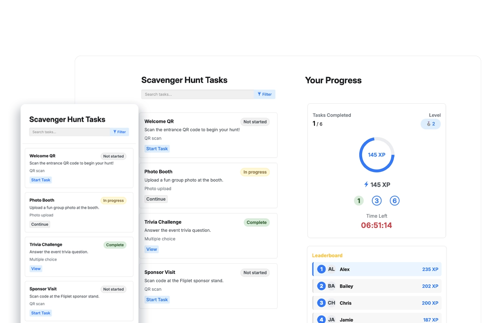Click View on desktop Trivia Challenge task
503x323 pixels.
click(151, 249)
